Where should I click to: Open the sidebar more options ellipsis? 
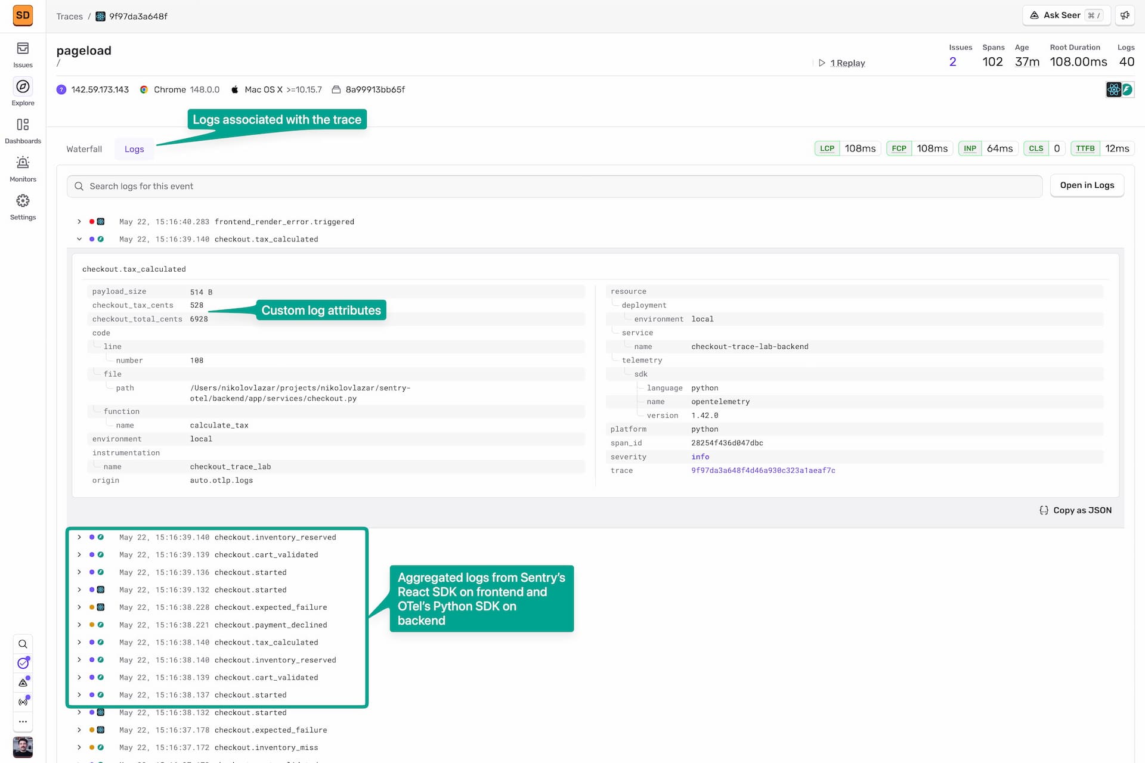[x=23, y=721]
